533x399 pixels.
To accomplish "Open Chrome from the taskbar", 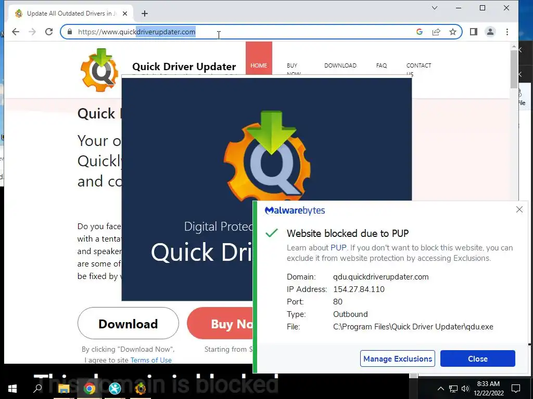I will click(90, 389).
